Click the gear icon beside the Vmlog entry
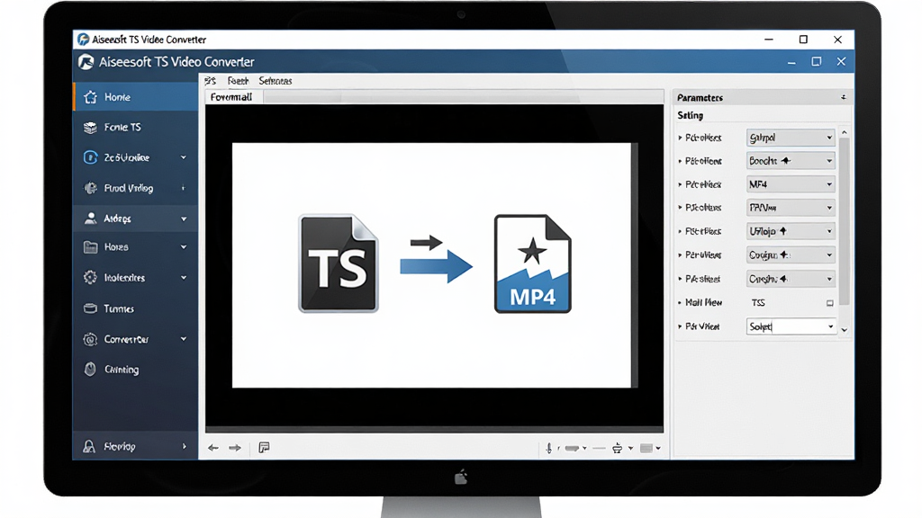The width and height of the screenshot is (922, 518). 90,188
